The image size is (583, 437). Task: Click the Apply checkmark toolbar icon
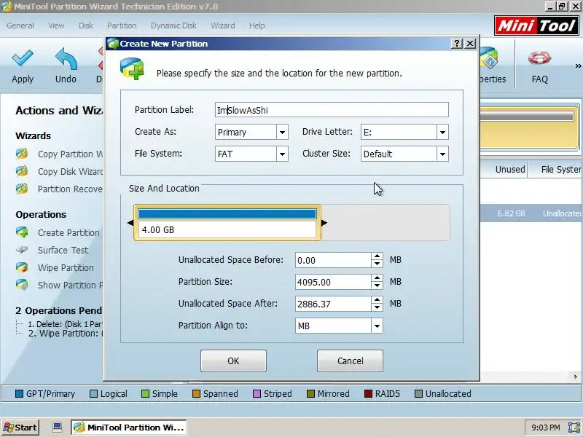click(x=23, y=59)
